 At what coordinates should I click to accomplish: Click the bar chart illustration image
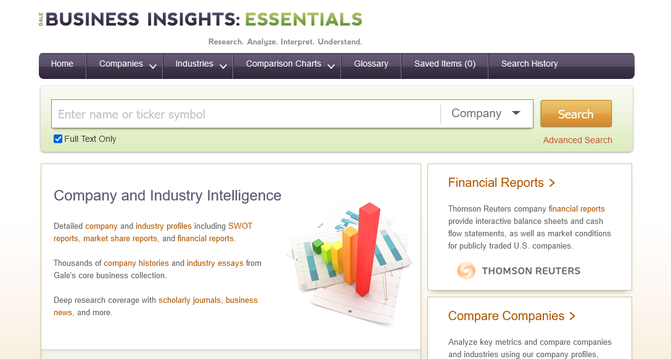349,257
